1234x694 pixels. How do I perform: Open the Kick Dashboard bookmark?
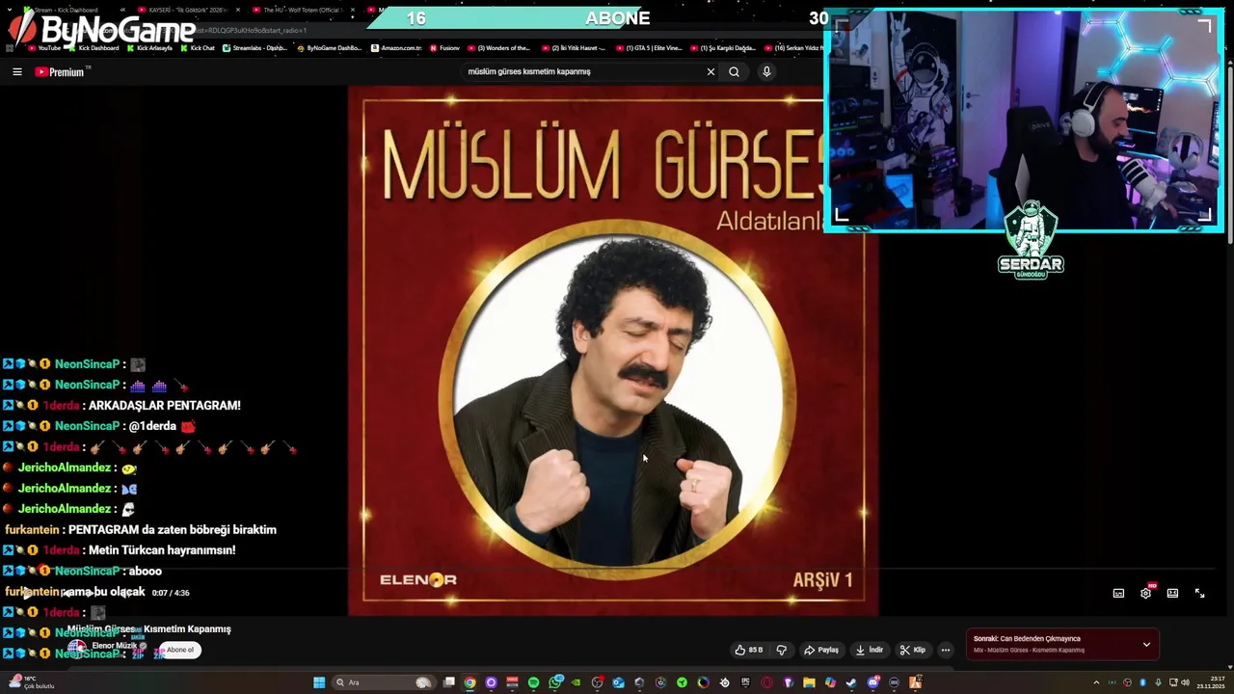pyautogui.click(x=94, y=47)
